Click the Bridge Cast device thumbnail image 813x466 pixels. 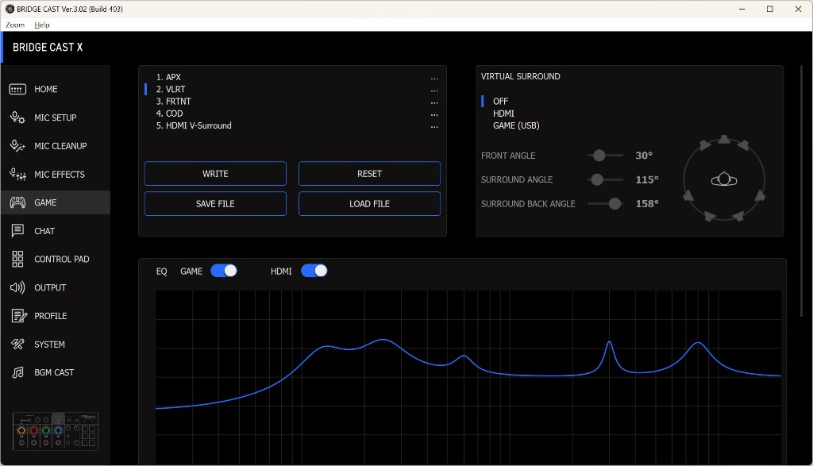(x=56, y=430)
